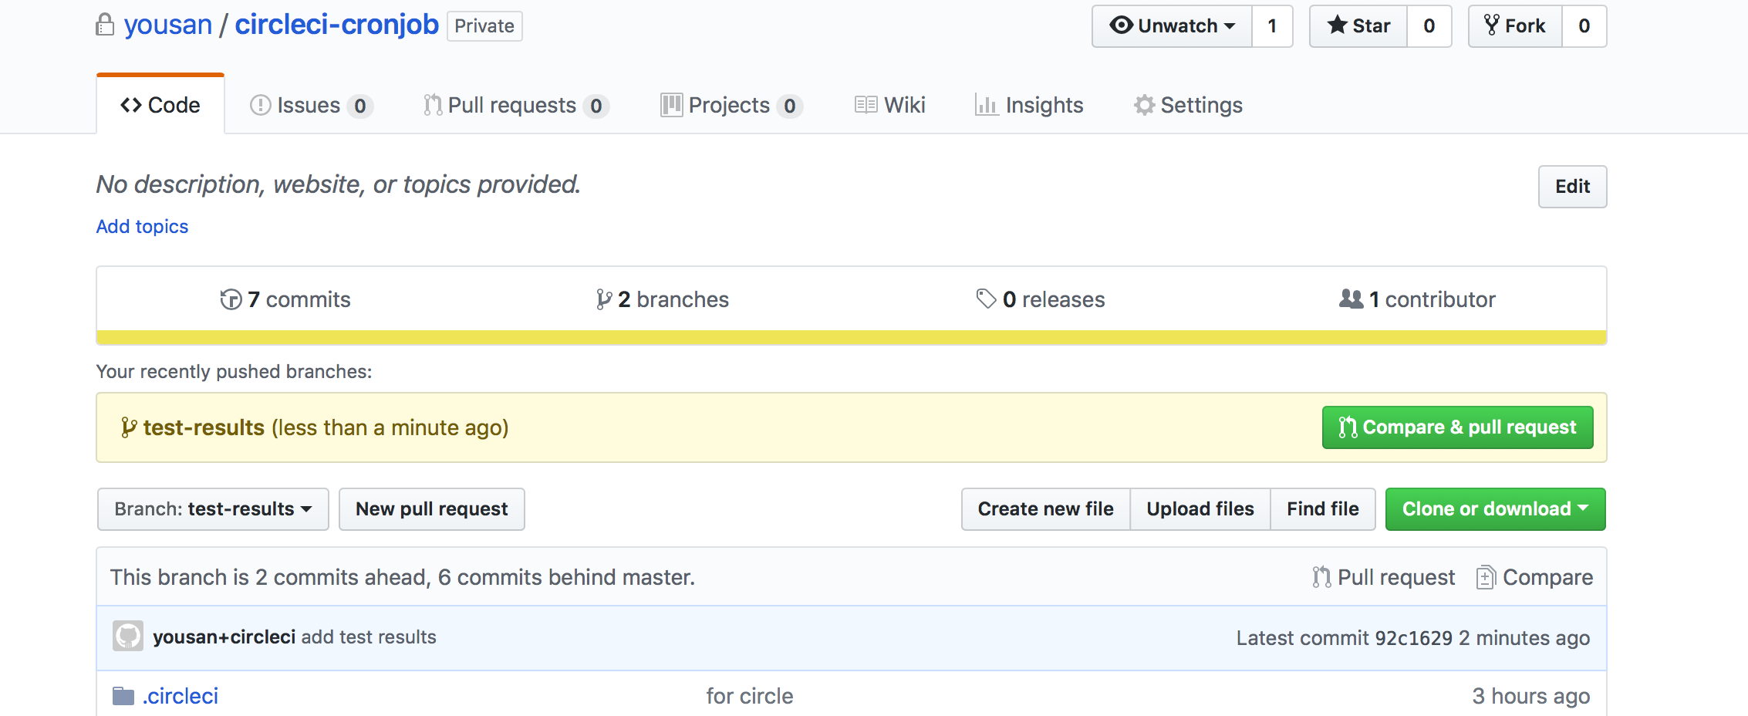
Task: Click the branches fork icon
Action: click(603, 299)
